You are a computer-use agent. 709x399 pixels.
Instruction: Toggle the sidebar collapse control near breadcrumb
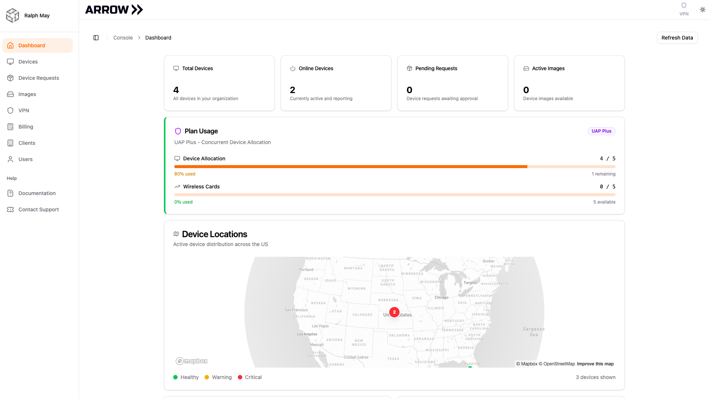(96, 38)
